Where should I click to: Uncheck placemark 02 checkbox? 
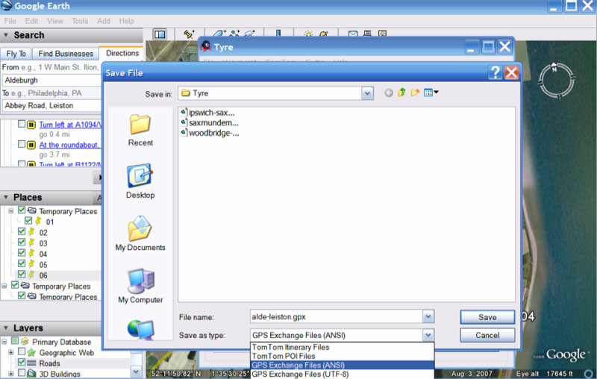pyautogui.click(x=22, y=231)
